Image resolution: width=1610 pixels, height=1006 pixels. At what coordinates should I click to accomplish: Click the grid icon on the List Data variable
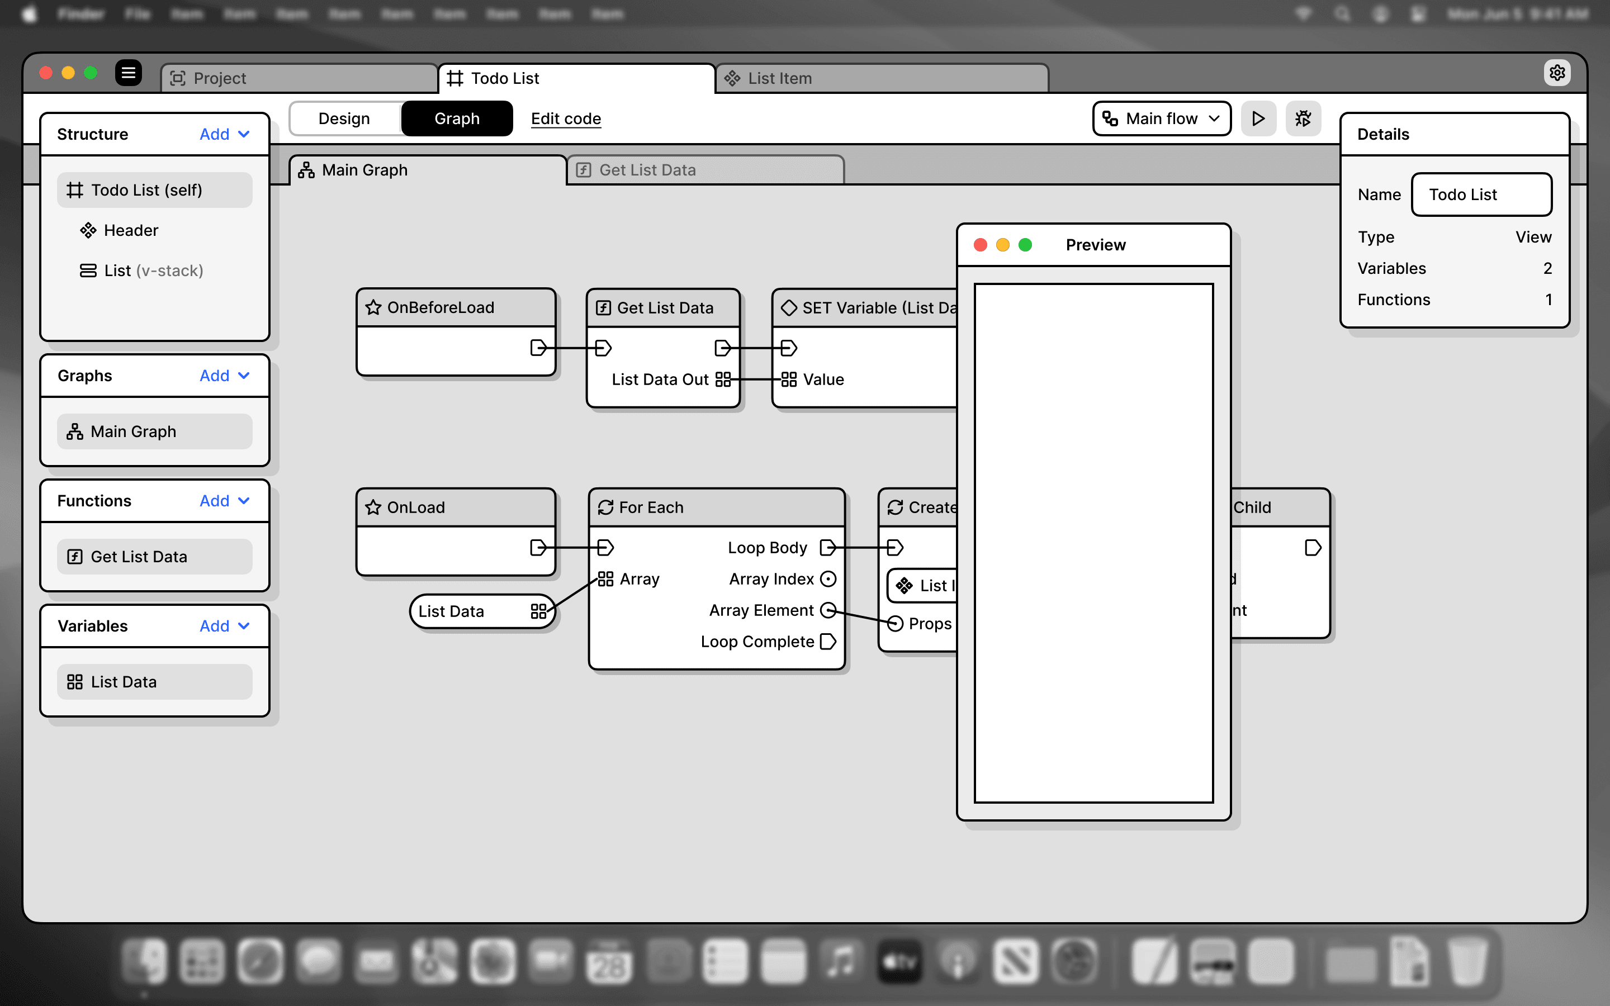coord(74,681)
